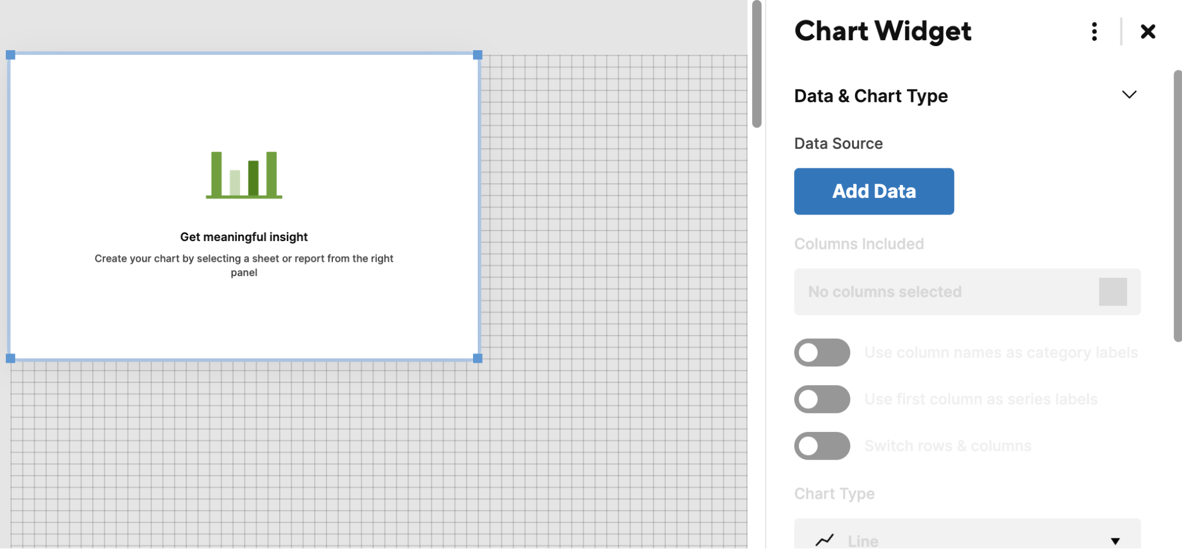Turn on Switch rows & columns

(x=821, y=446)
